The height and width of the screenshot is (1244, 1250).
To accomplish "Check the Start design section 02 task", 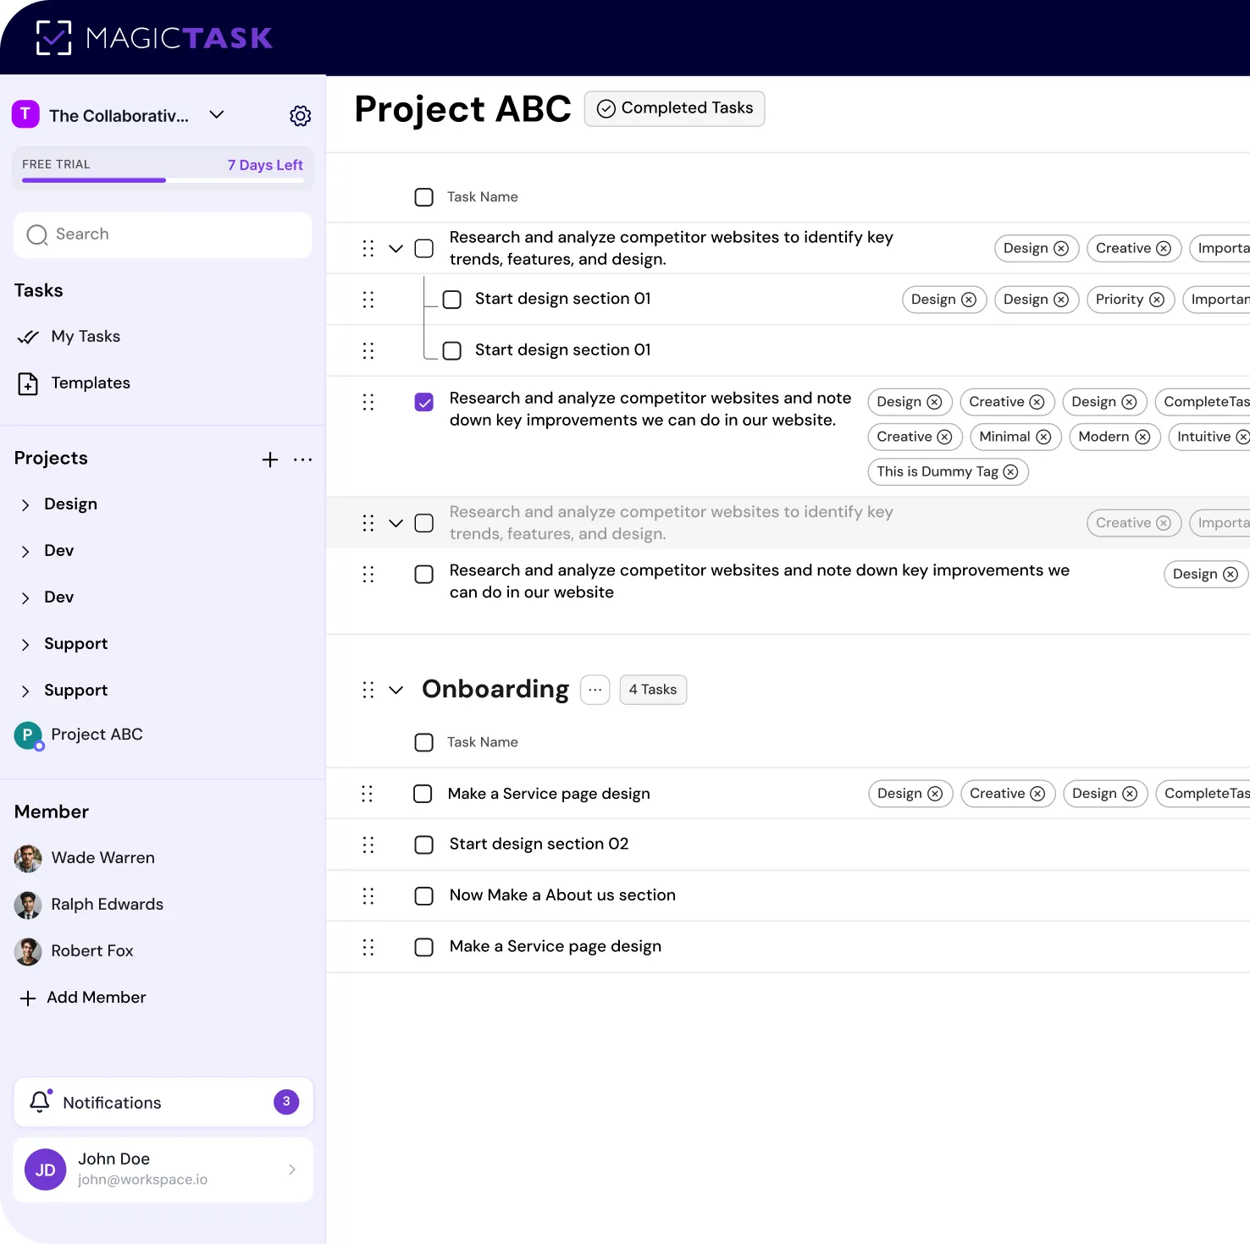I will pos(424,845).
